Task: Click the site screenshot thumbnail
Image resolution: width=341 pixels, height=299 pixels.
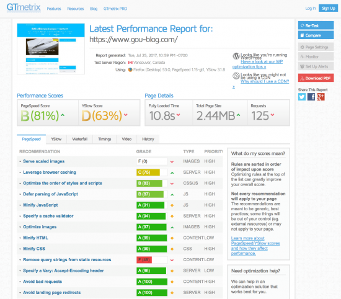Action: 51,49
